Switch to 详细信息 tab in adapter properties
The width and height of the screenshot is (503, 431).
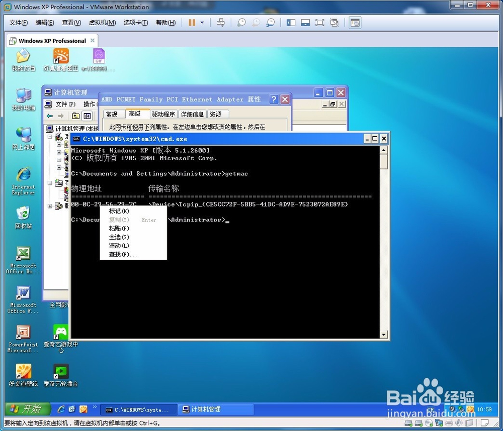click(192, 114)
